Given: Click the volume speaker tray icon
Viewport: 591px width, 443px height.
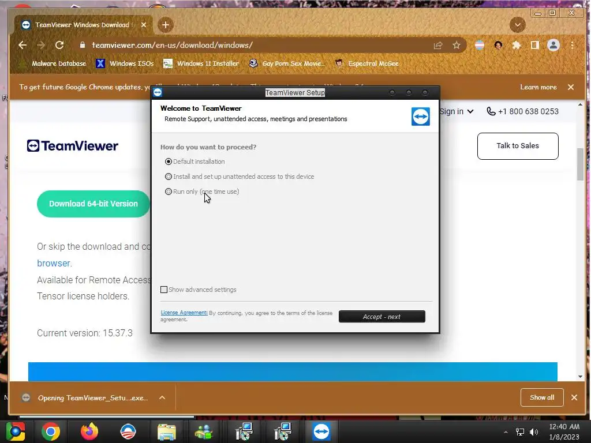Looking at the screenshot, I should coord(534,432).
